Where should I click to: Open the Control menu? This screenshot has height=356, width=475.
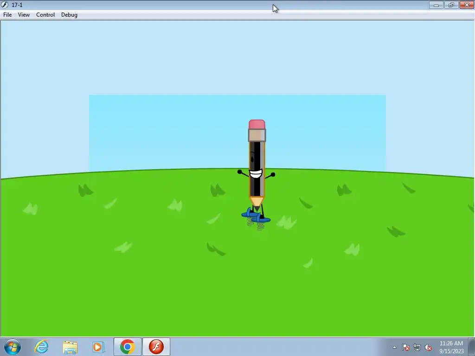click(45, 15)
